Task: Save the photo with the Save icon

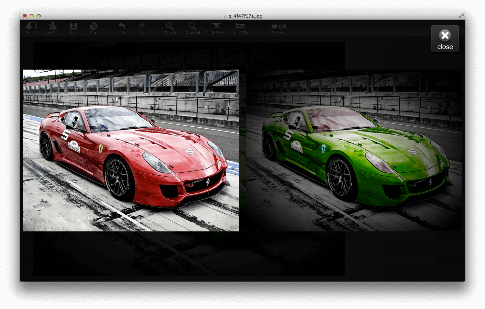Action: 73,28
